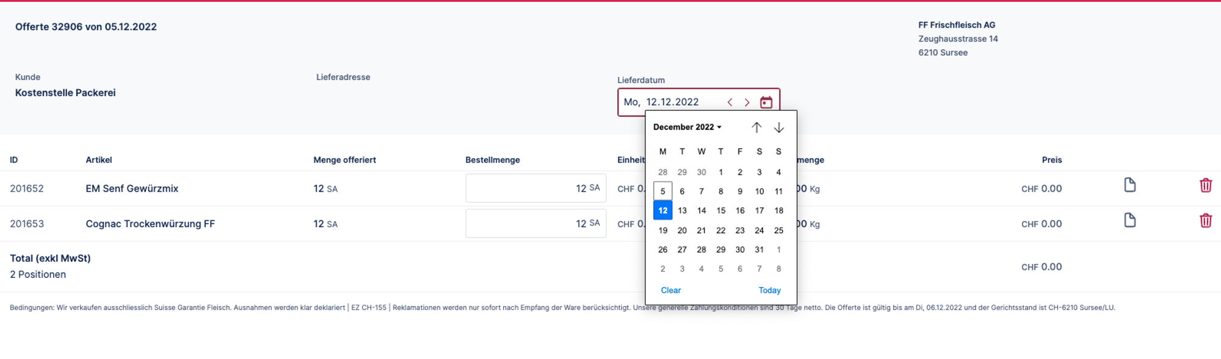This screenshot has width=1221, height=359.
Task: Open document for Cognac Trockenwürzung FF
Action: [1130, 220]
